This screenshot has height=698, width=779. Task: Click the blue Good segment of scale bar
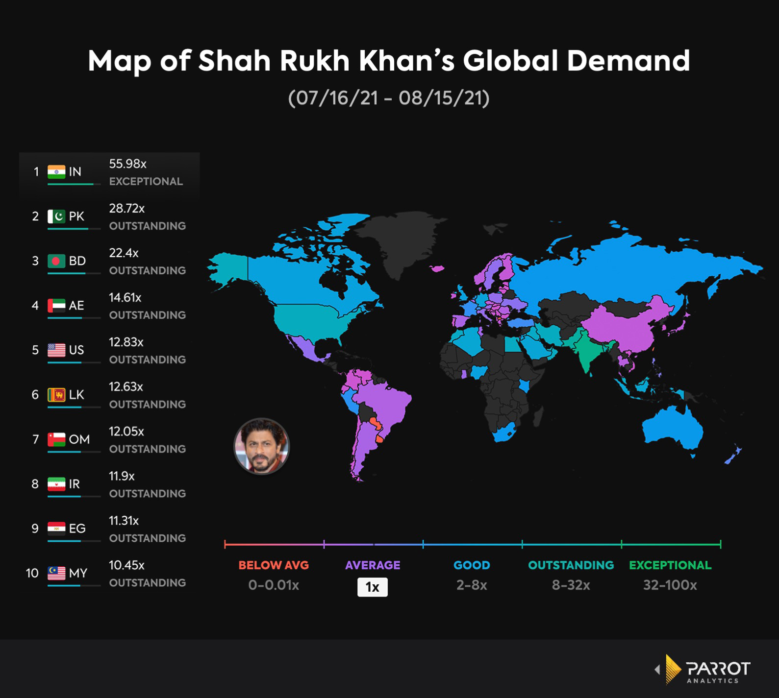click(x=472, y=544)
